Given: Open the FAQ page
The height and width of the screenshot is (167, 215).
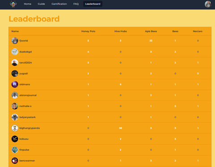Looking at the screenshot, I should [x=76, y=4].
